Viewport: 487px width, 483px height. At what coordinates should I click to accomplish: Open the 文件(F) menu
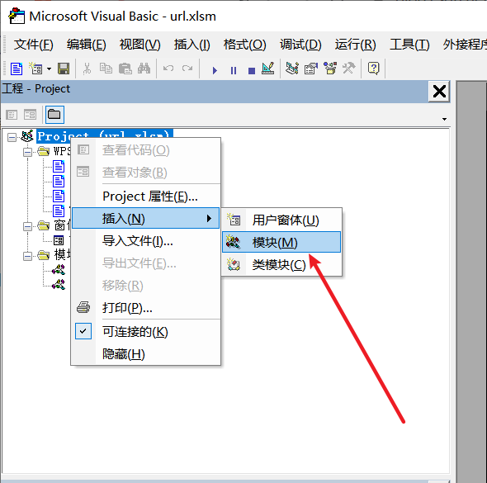[34, 45]
